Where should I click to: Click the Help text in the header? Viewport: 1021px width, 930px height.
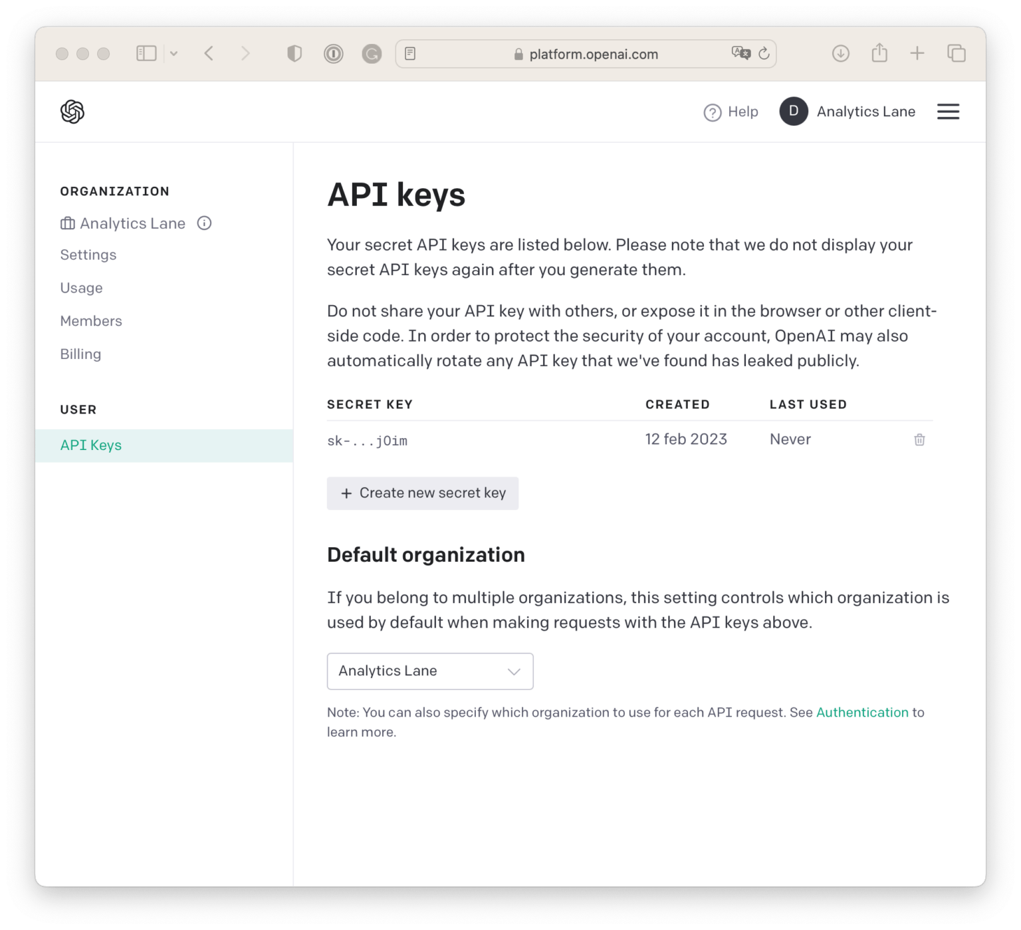coord(743,112)
